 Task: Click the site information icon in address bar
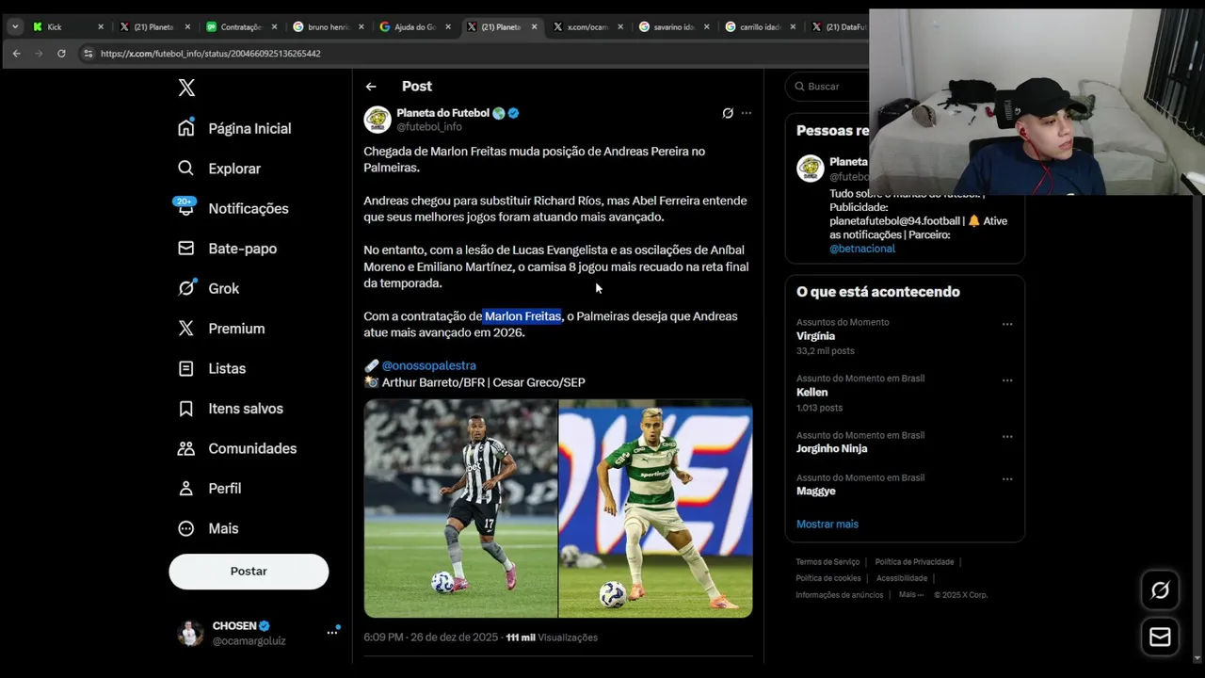click(x=88, y=54)
